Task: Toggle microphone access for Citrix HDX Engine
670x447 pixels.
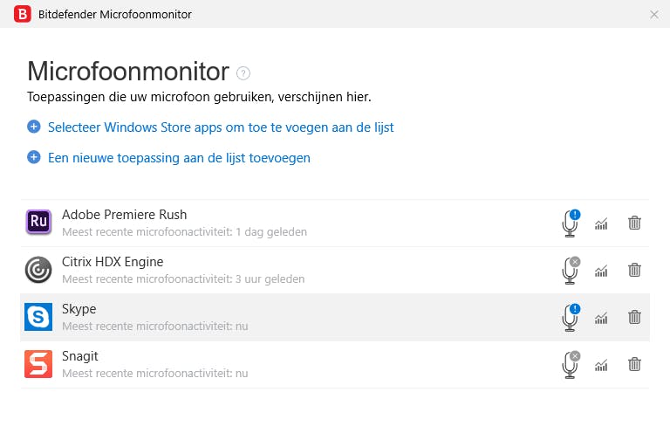Action: pyautogui.click(x=570, y=271)
